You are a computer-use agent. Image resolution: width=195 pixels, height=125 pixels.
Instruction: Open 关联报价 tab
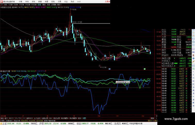click(x=9, y=121)
